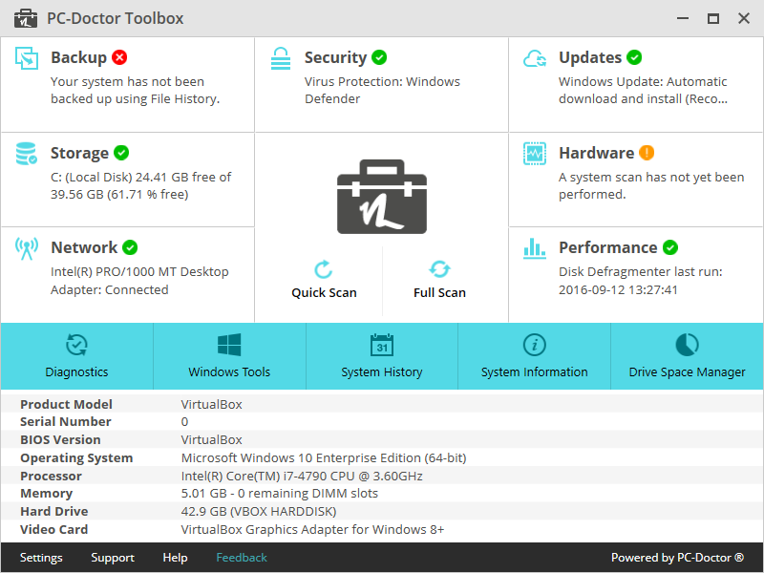Click the Security padlock icon
This screenshot has width=764, height=573.
click(x=281, y=58)
